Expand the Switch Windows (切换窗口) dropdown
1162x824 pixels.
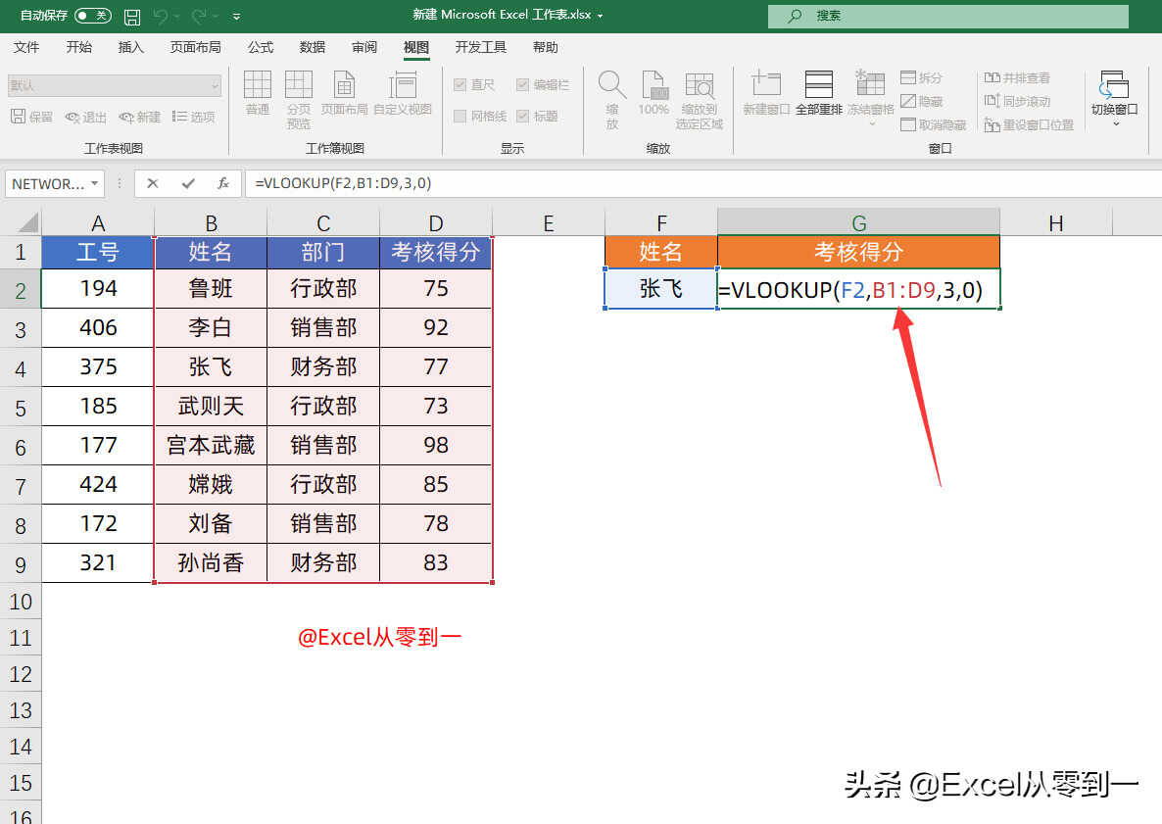(x=1114, y=123)
